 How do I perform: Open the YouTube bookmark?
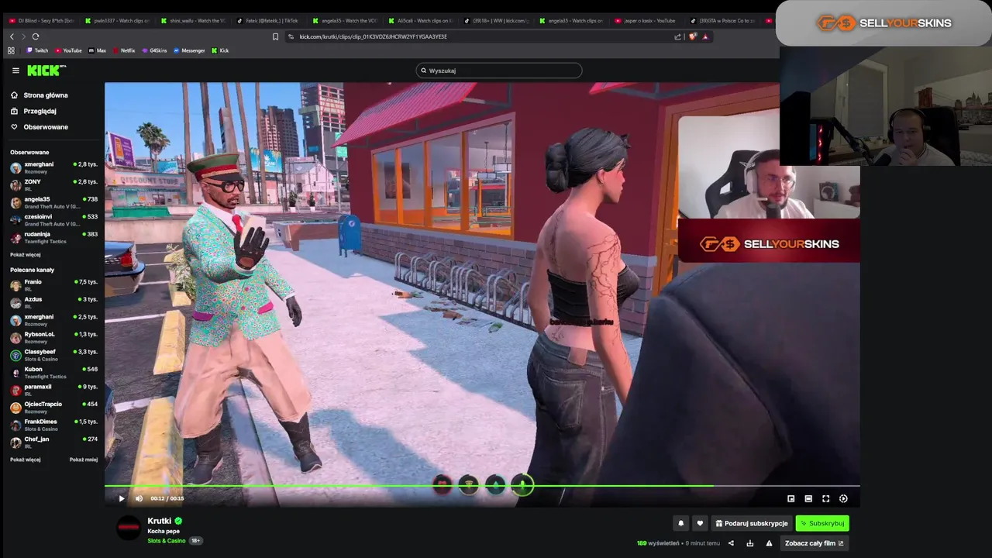pyautogui.click(x=68, y=50)
